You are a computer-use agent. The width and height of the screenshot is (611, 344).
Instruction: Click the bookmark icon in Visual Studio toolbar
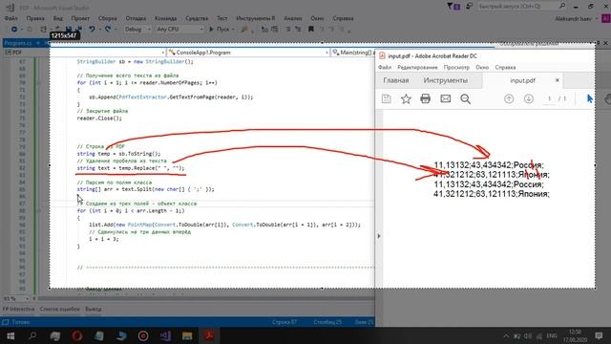pos(310,29)
